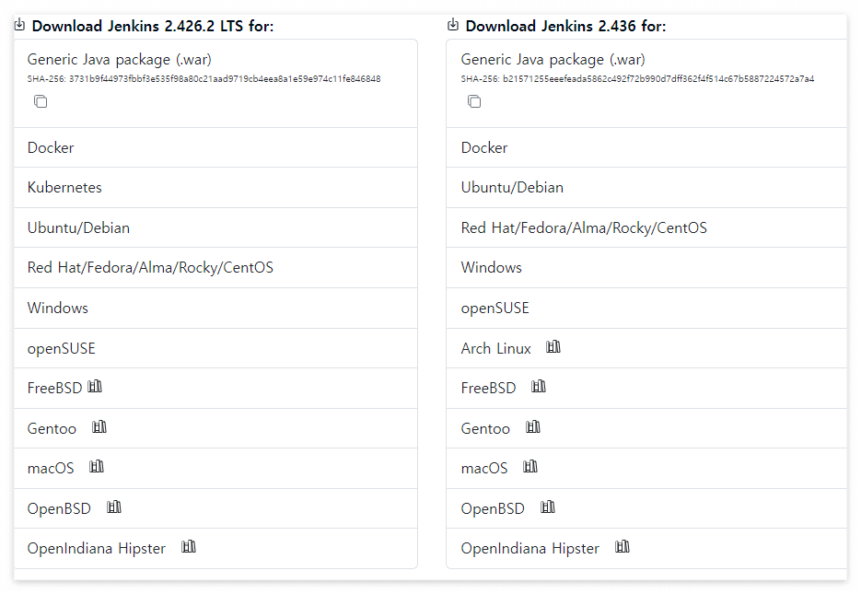The image size is (861, 594).
Task: Click the 'Download Jenkins 2.436 for:' heading
Action: [565, 26]
